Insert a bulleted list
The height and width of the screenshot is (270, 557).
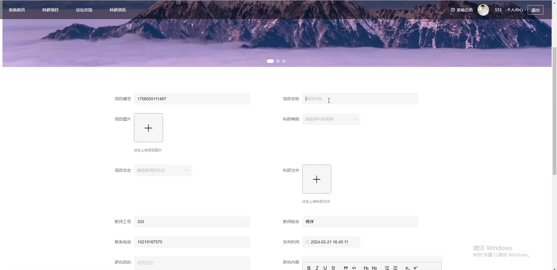click(x=395, y=268)
